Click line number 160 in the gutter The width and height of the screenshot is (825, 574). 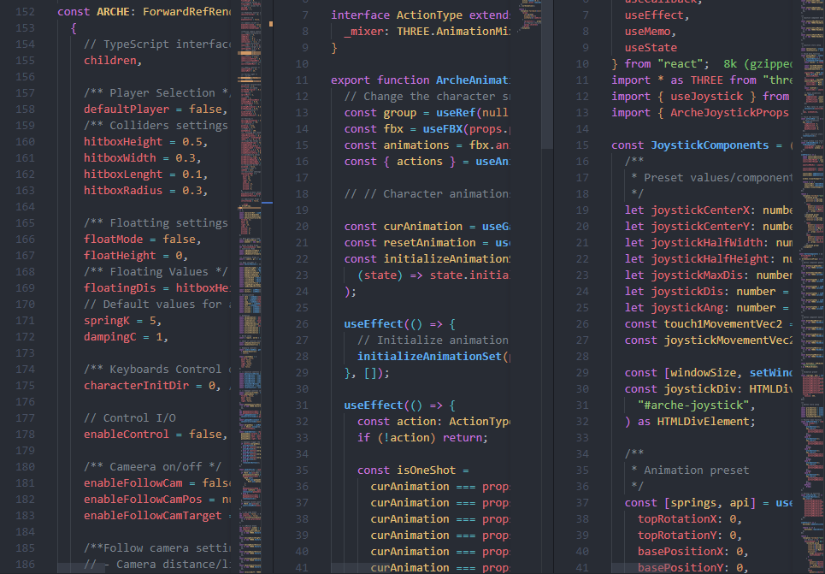[30, 142]
